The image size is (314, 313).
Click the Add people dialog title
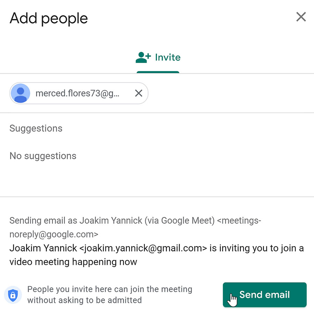48,18
